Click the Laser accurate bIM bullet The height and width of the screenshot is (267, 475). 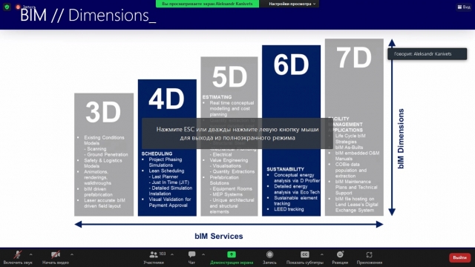pyautogui.click(x=104, y=203)
